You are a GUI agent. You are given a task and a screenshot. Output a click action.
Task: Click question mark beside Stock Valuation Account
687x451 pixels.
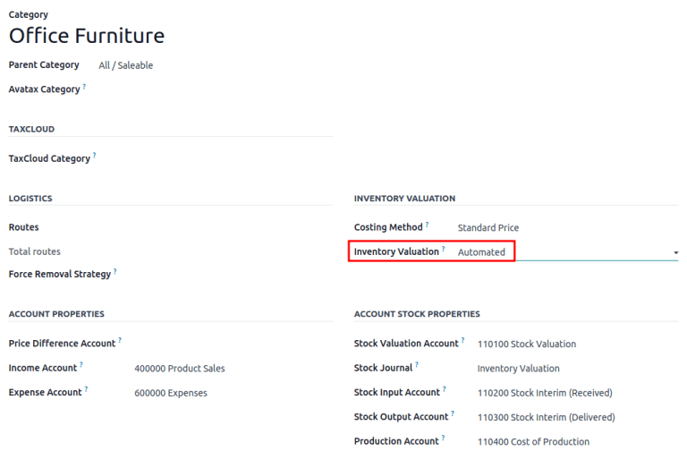click(x=463, y=341)
